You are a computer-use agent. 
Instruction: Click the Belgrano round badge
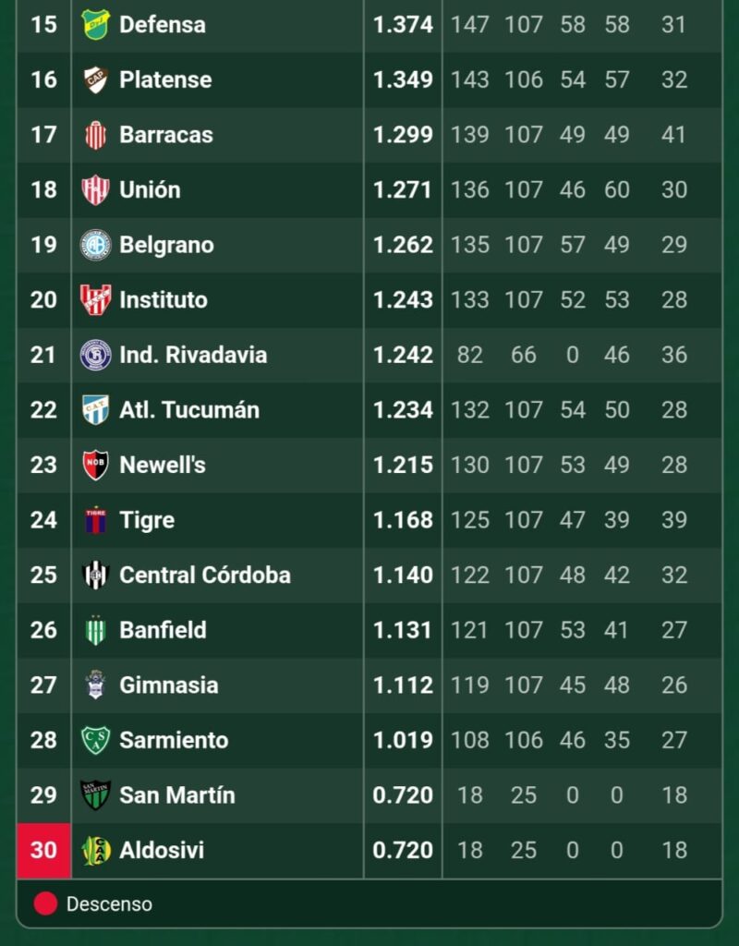95,244
